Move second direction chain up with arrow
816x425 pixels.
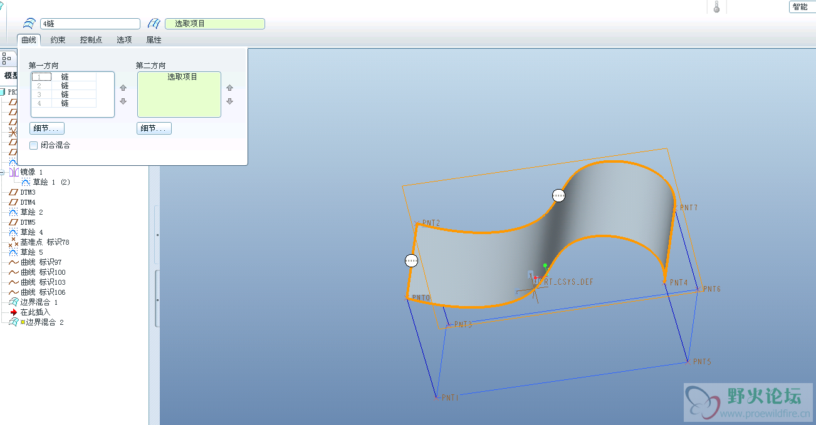point(229,88)
